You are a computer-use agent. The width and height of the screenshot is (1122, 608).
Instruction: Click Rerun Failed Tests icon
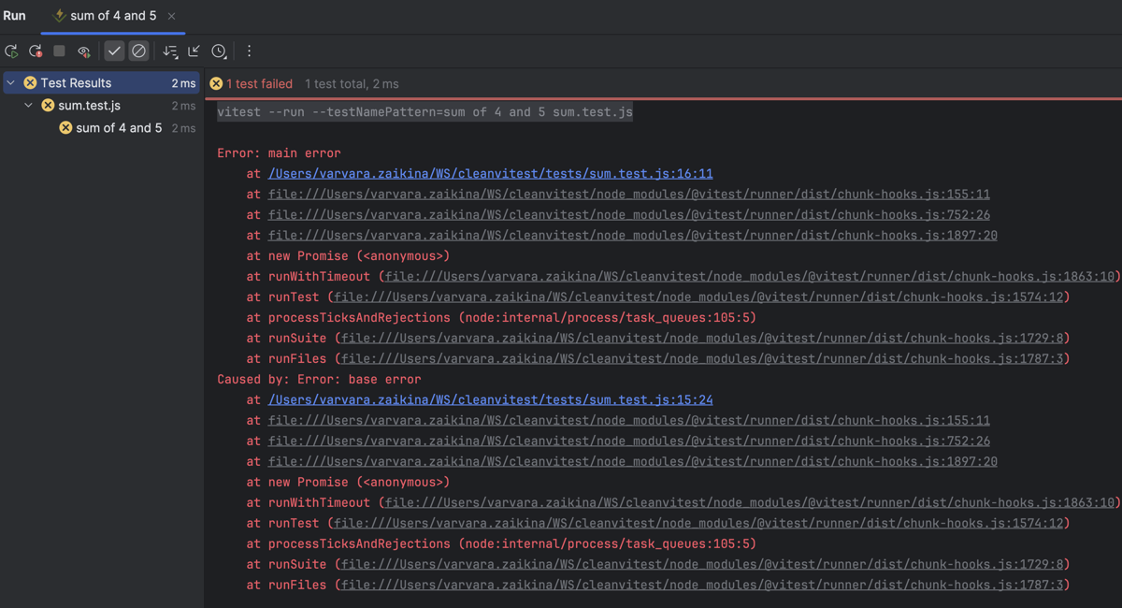click(36, 51)
